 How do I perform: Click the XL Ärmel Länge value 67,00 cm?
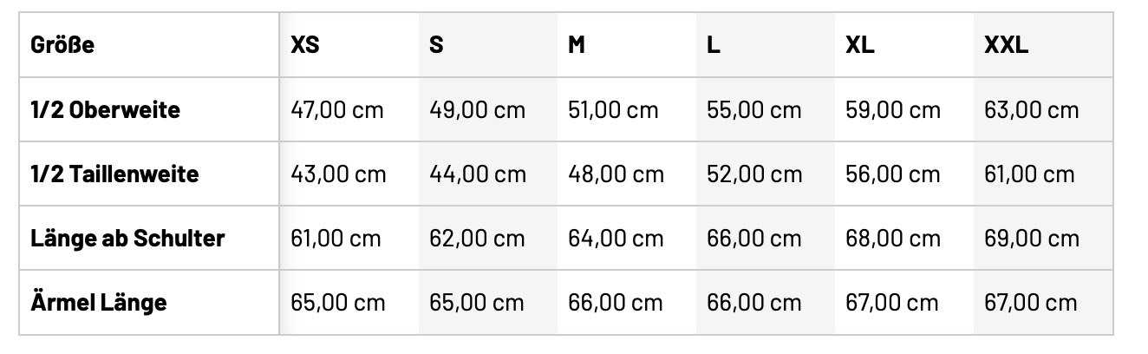(892, 302)
